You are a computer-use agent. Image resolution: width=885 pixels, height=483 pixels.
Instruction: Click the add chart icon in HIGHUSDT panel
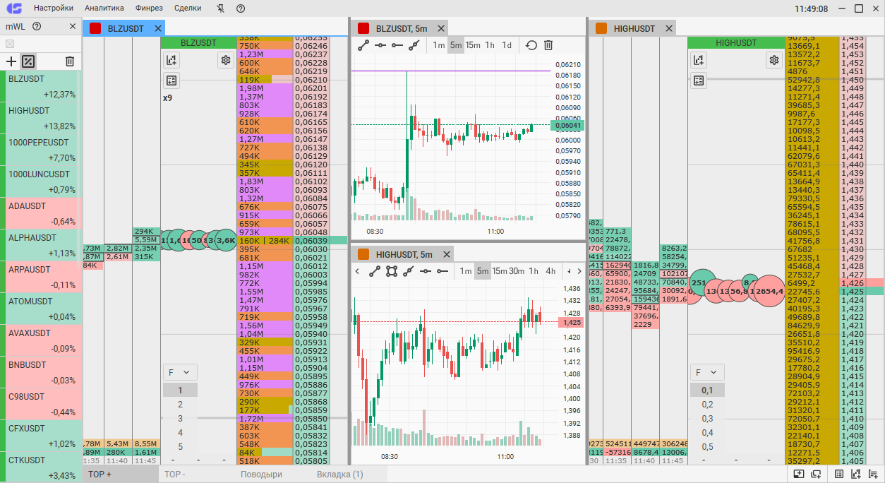[698, 60]
